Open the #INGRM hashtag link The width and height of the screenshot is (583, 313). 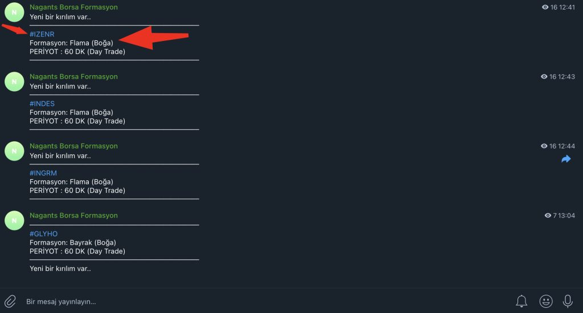43,173
